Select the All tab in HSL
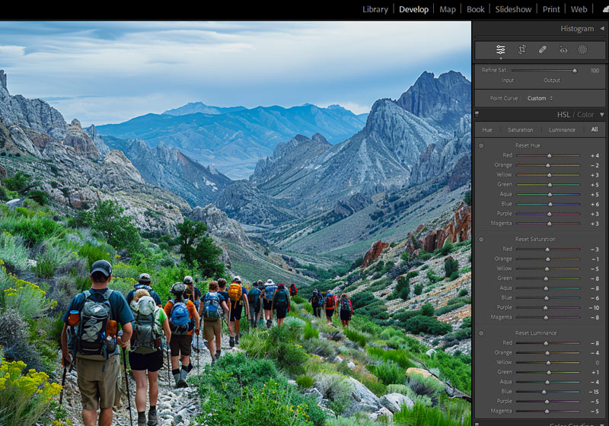The image size is (609, 426). 595,129
